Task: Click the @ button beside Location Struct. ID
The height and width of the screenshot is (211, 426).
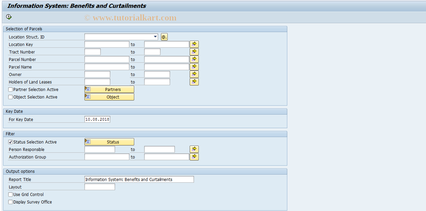Action: click(164, 37)
